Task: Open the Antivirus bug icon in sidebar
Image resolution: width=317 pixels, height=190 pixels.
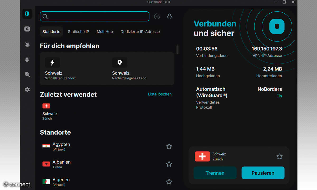Action: point(27,59)
